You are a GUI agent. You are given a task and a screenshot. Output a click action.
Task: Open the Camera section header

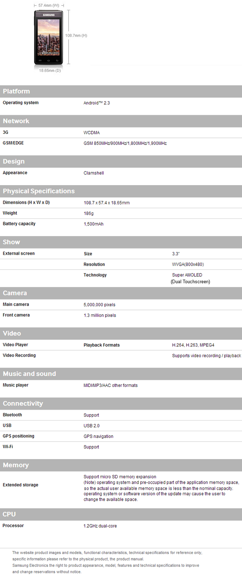pos(15,293)
